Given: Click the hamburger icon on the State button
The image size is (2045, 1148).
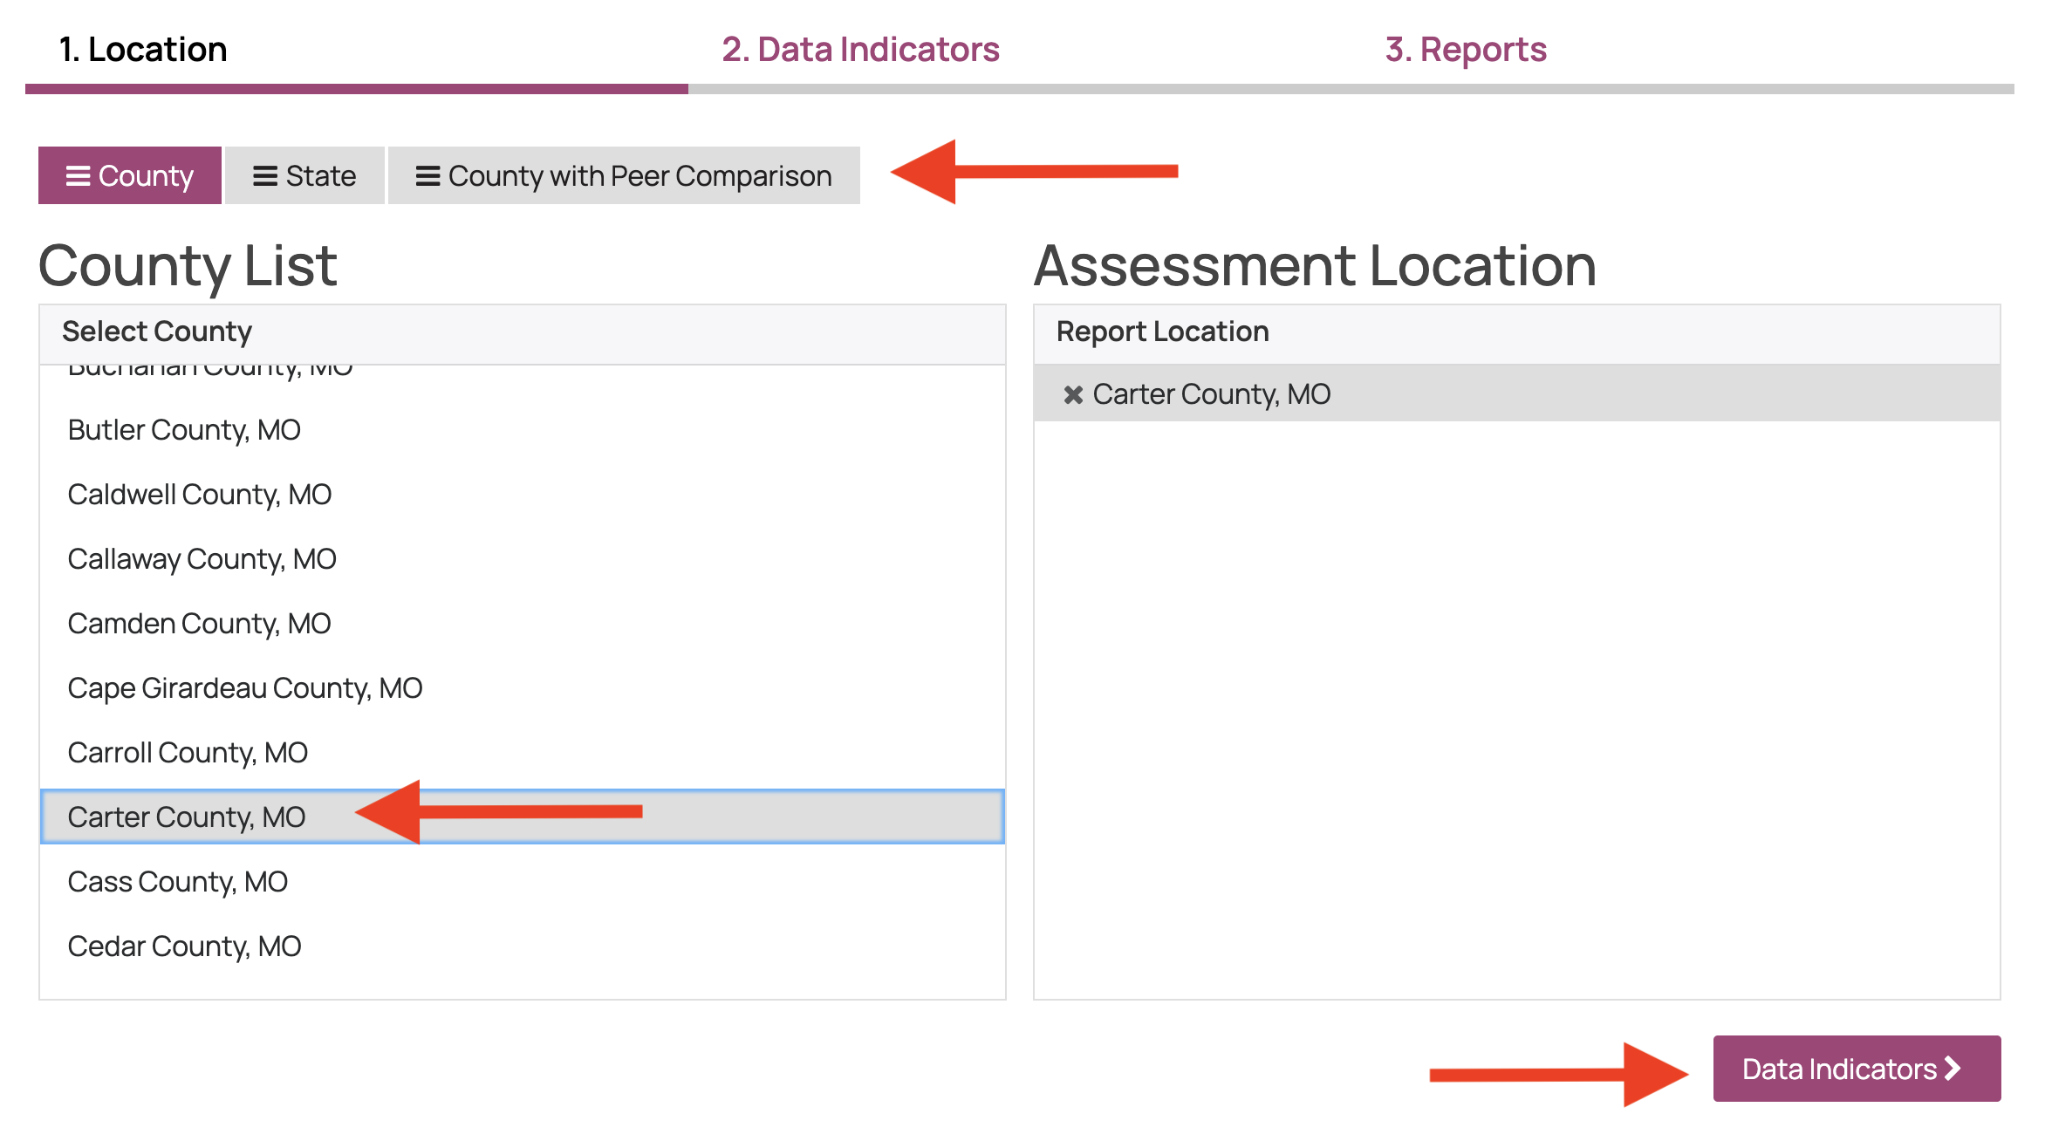Looking at the screenshot, I should [264, 175].
